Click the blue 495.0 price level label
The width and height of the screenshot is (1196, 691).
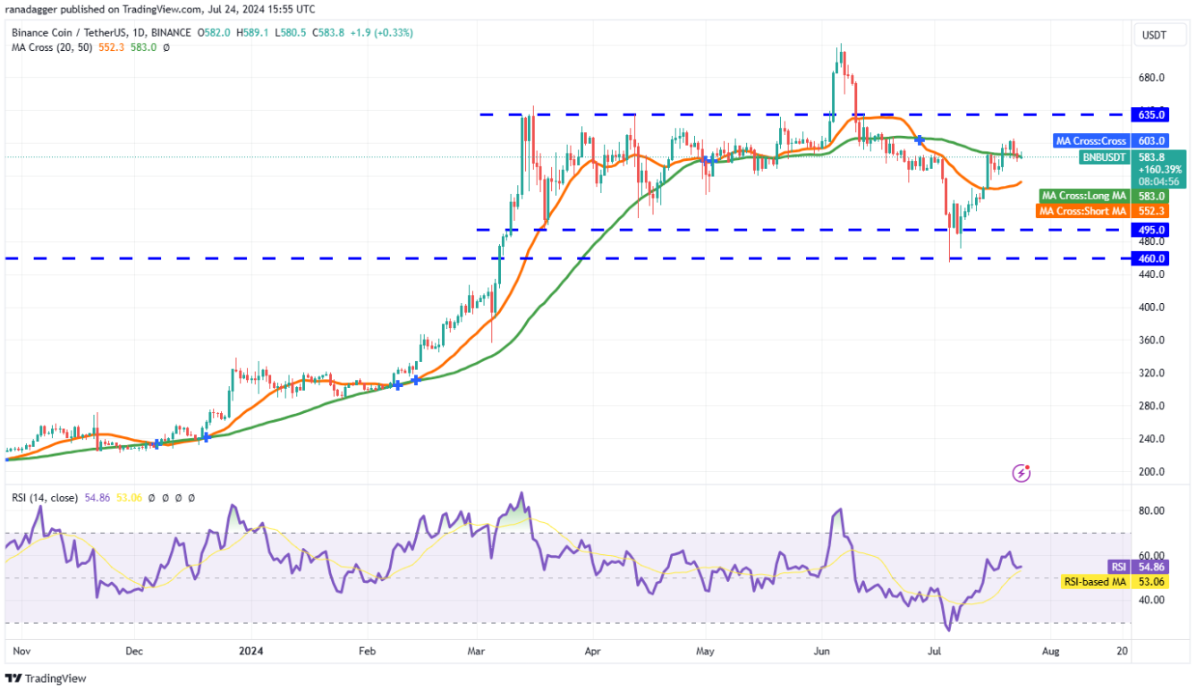[1151, 230]
